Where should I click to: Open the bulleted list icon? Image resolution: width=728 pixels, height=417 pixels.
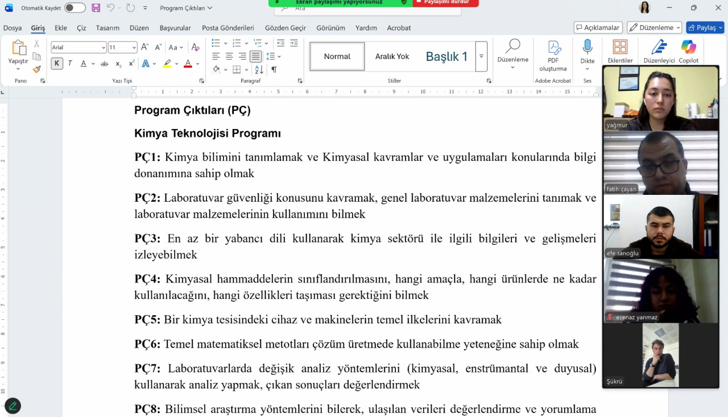tap(216, 43)
